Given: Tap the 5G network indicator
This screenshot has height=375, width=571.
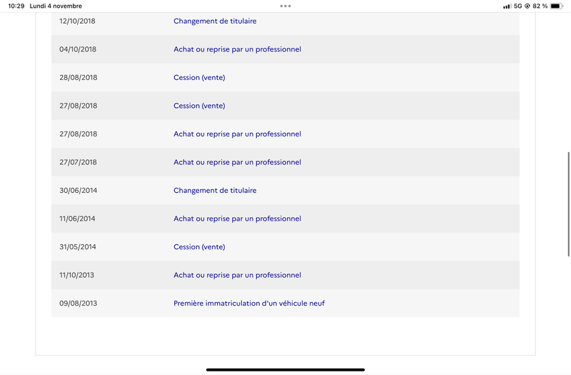Looking at the screenshot, I should point(518,6).
